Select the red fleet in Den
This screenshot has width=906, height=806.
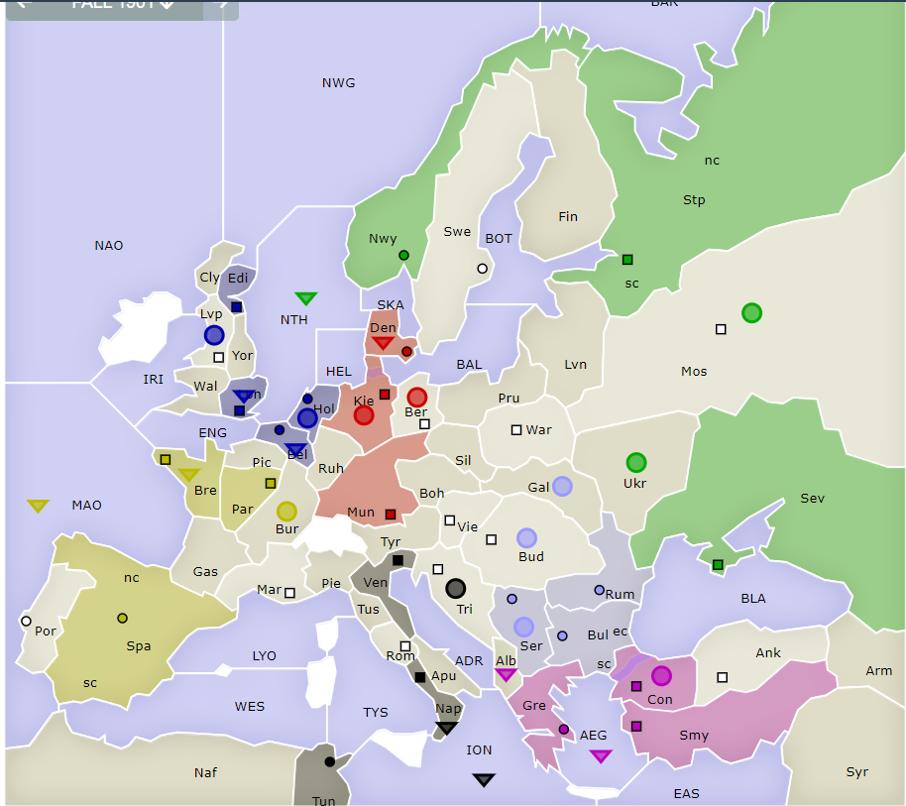pyautogui.click(x=383, y=343)
